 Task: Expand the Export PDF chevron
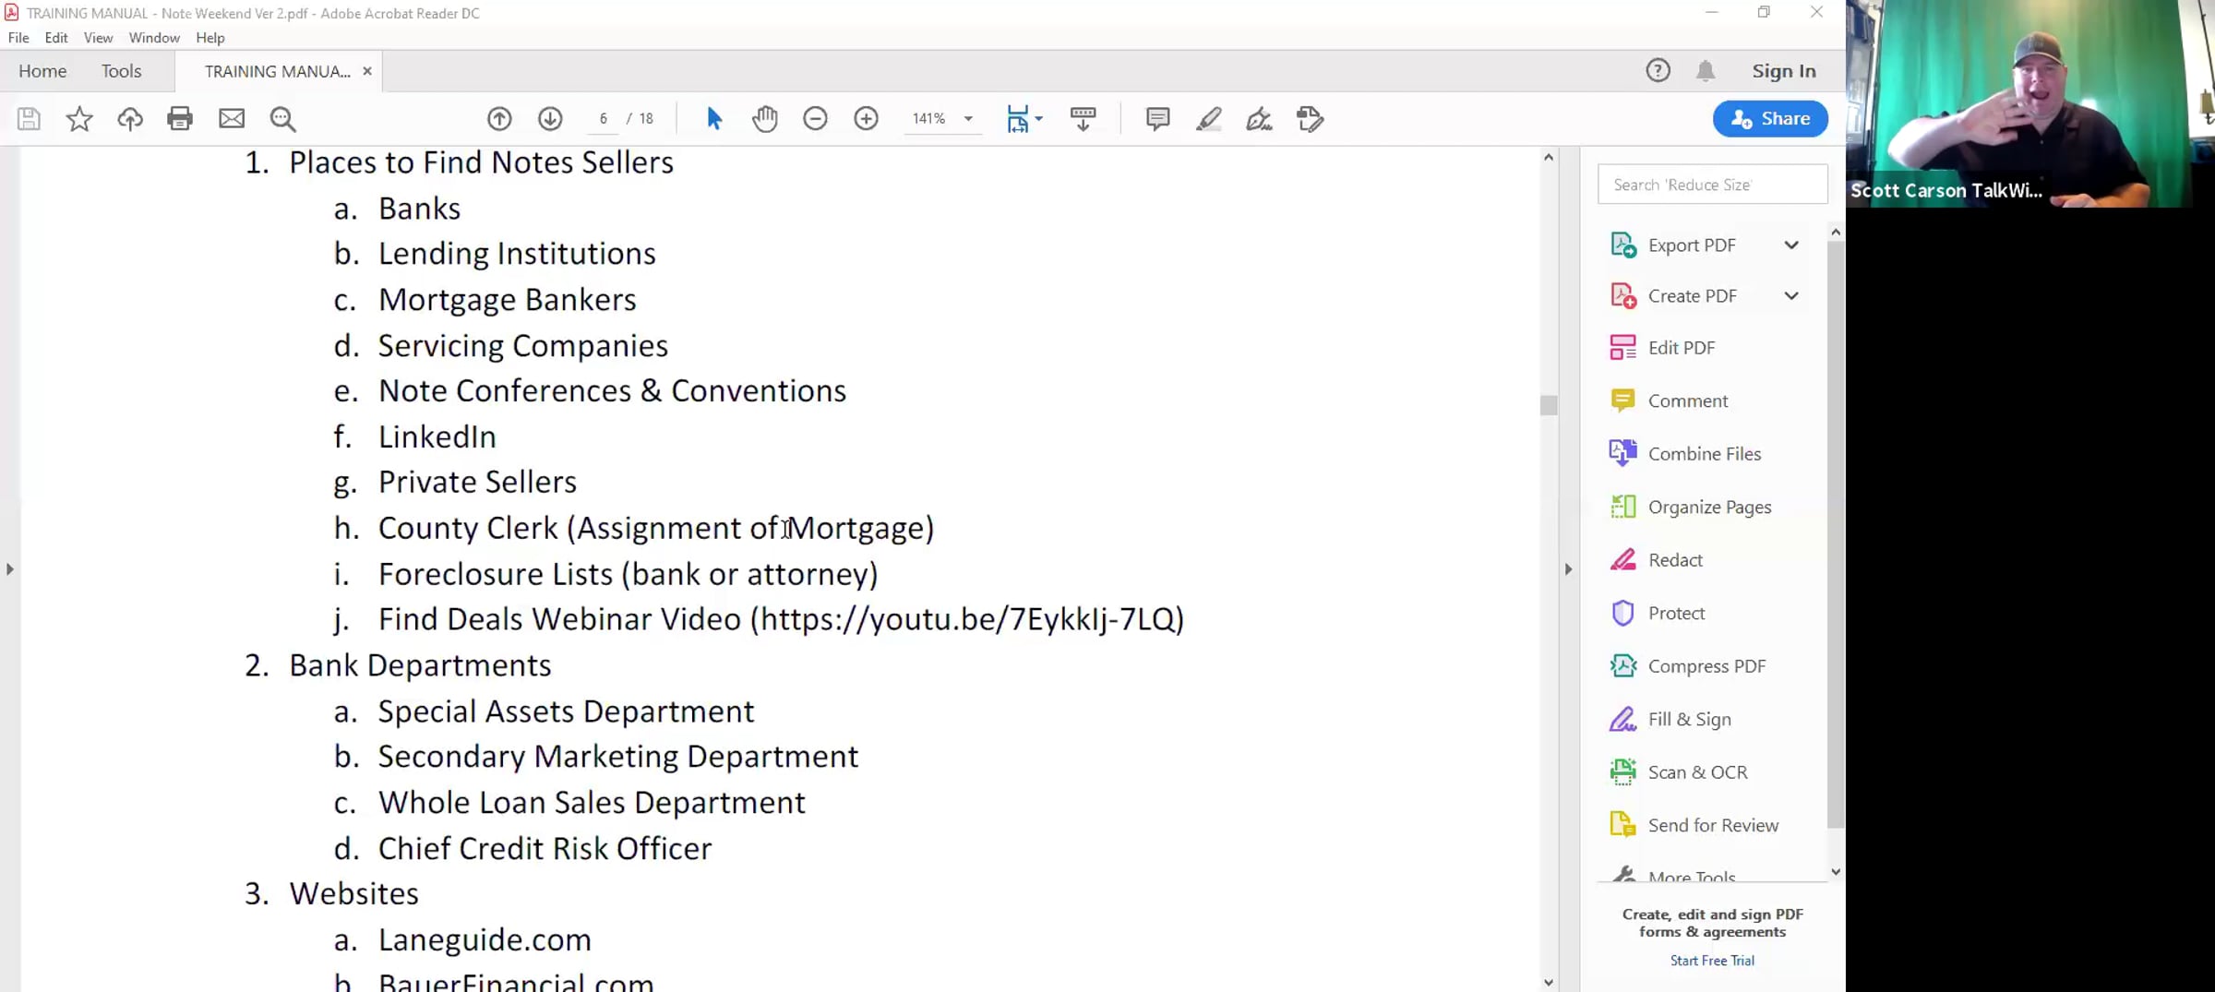tap(1791, 245)
